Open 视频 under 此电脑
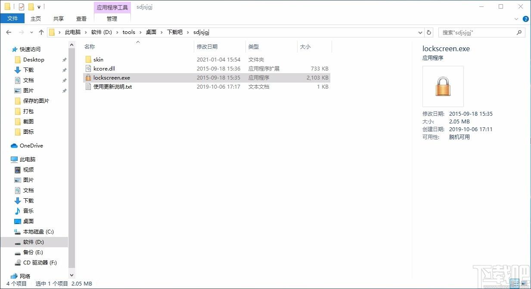The height and width of the screenshot is (289, 531). [x=28, y=169]
